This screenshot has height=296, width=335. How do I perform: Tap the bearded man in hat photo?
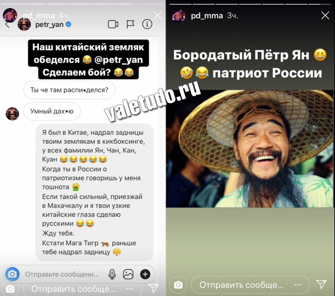250,149
